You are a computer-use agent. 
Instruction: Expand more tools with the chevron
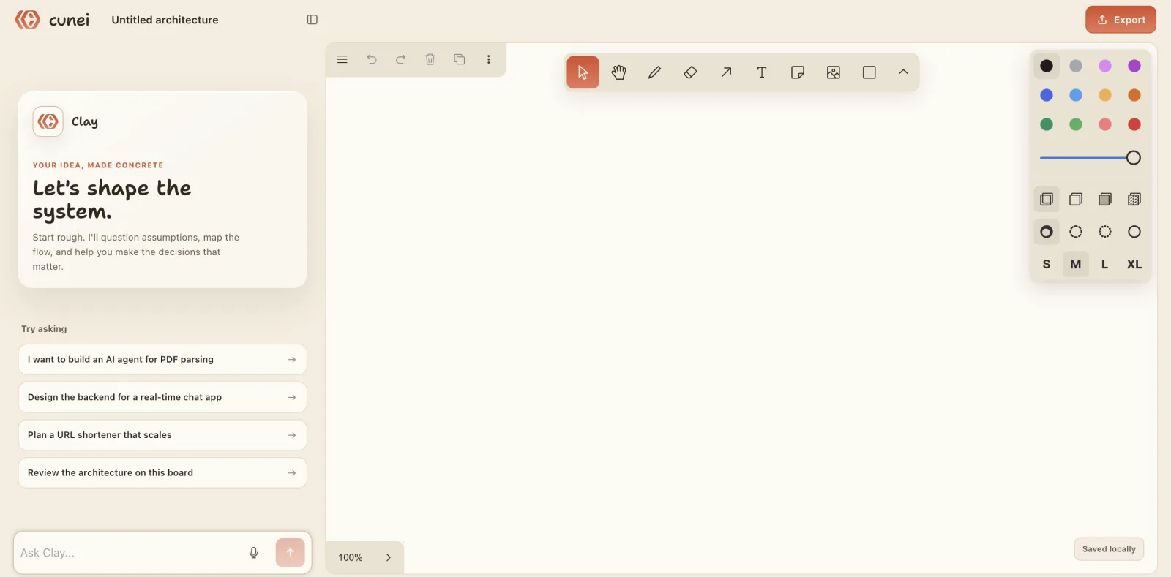coord(903,72)
